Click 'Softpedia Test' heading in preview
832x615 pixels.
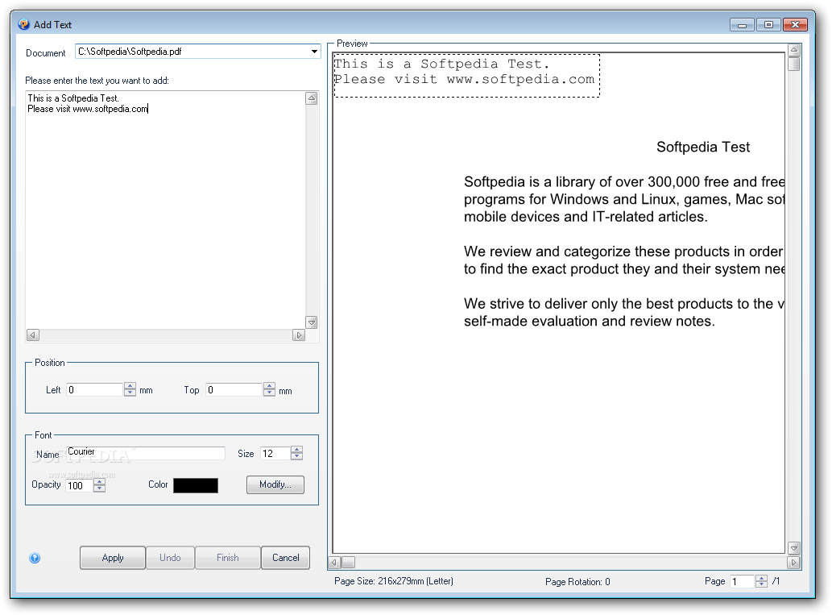(x=703, y=148)
